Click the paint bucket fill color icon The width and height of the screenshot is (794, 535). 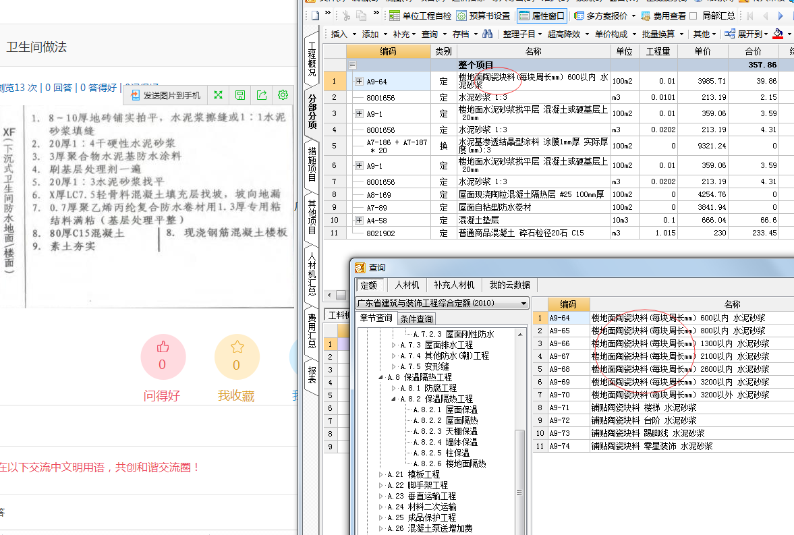(x=778, y=34)
